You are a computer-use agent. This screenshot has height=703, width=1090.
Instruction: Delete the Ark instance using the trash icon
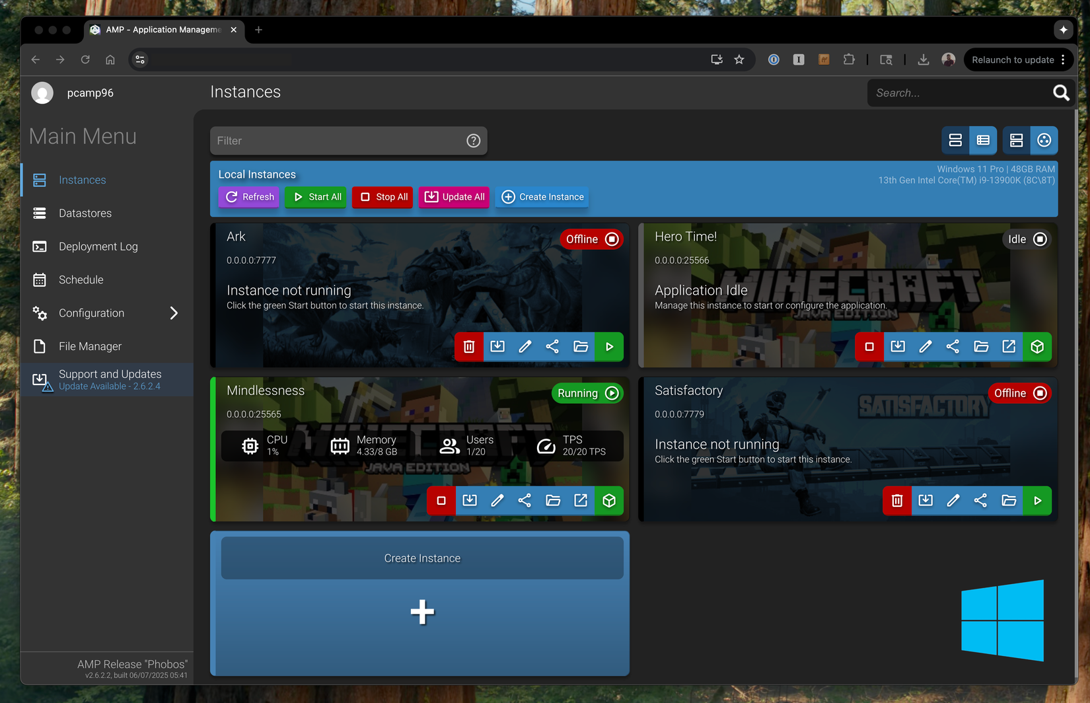(x=469, y=347)
